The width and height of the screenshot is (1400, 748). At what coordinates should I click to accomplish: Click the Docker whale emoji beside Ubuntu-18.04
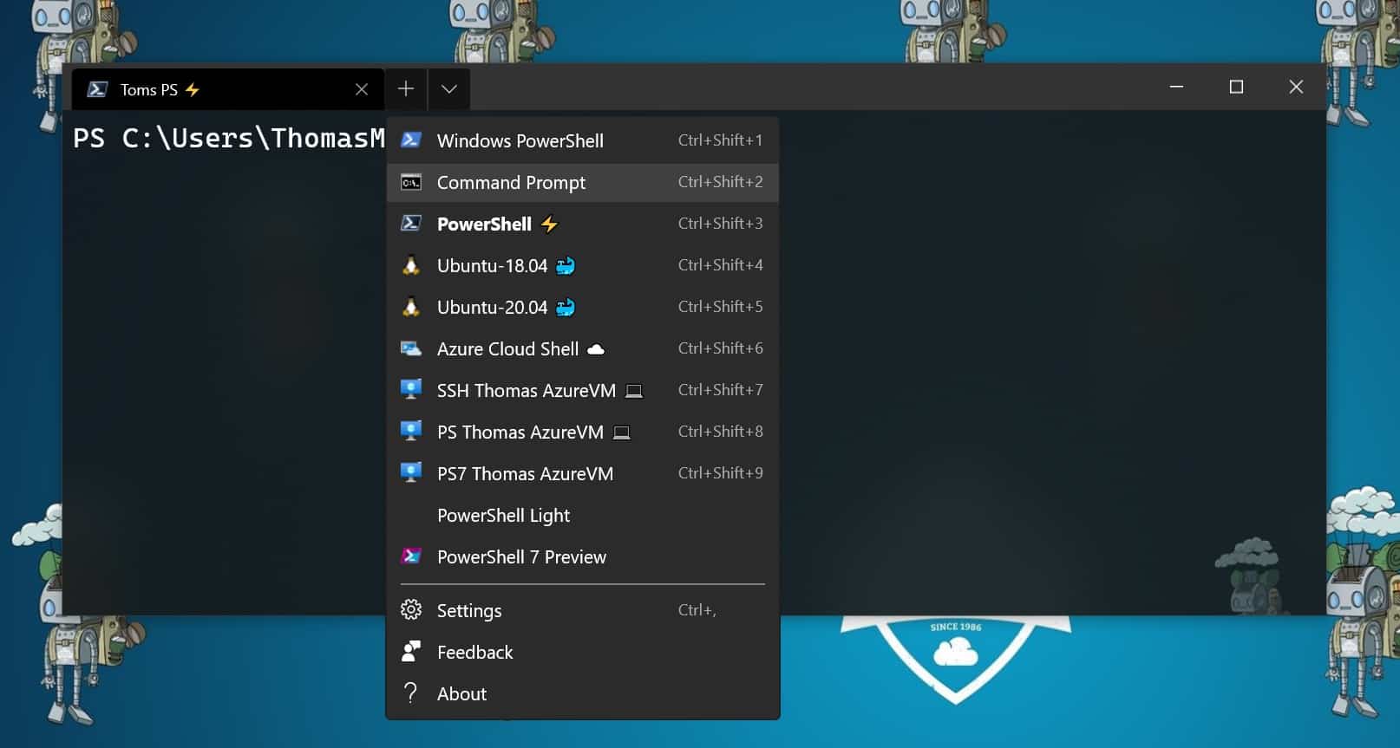[x=566, y=265]
